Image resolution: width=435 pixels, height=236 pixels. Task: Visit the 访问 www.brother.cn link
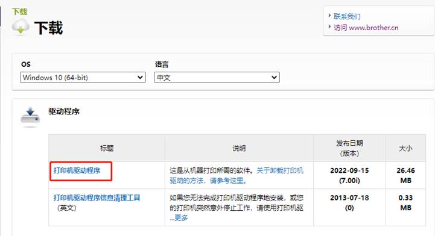[x=366, y=28]
